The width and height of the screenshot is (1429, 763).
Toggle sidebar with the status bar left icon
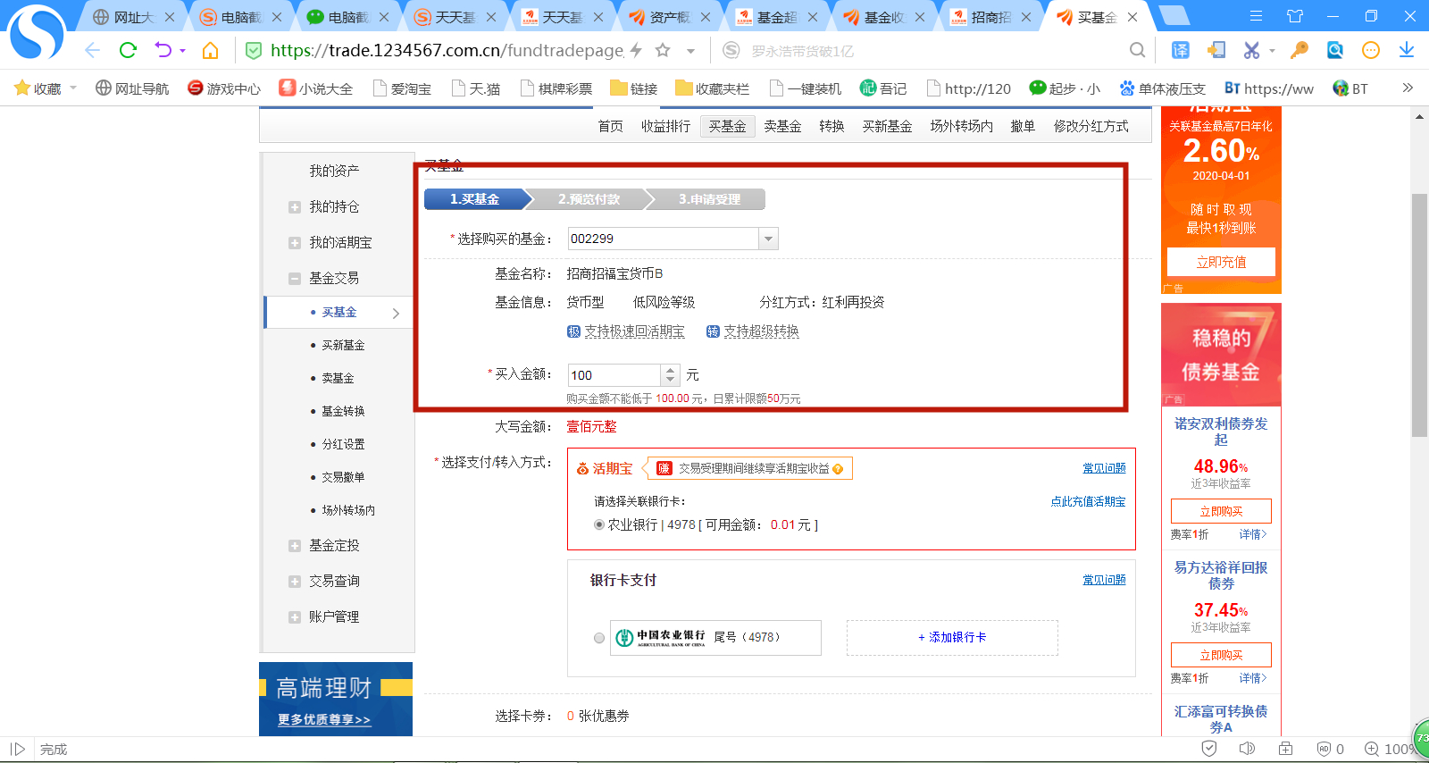[x=18, y=749]
